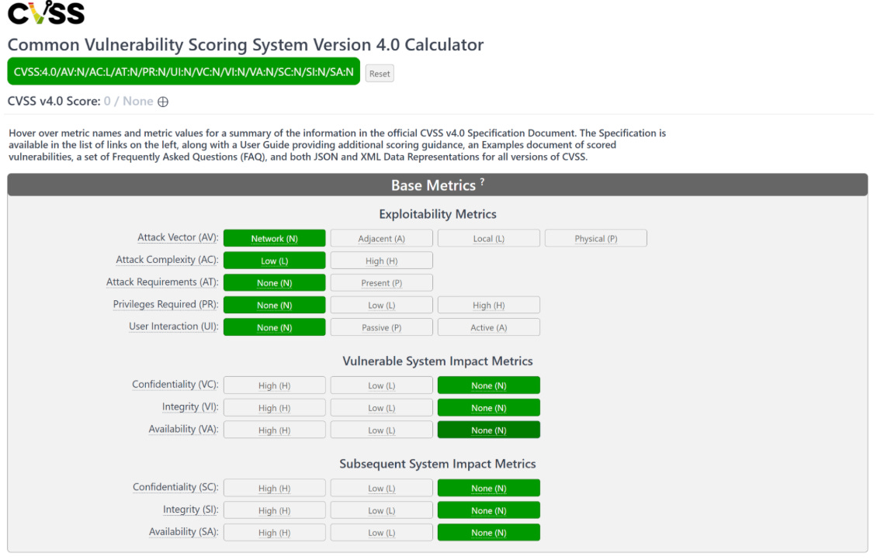The image size is (891, 560).
Task: Set Attack Vector to Network (N)
Action: coord(275,239)
